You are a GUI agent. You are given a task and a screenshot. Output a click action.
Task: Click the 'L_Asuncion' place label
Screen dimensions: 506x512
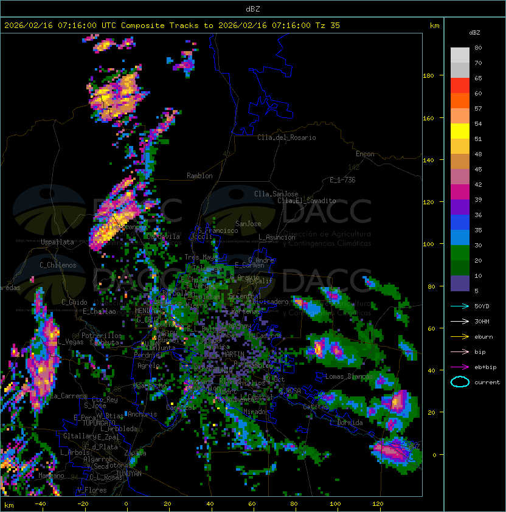pos(277,237)
